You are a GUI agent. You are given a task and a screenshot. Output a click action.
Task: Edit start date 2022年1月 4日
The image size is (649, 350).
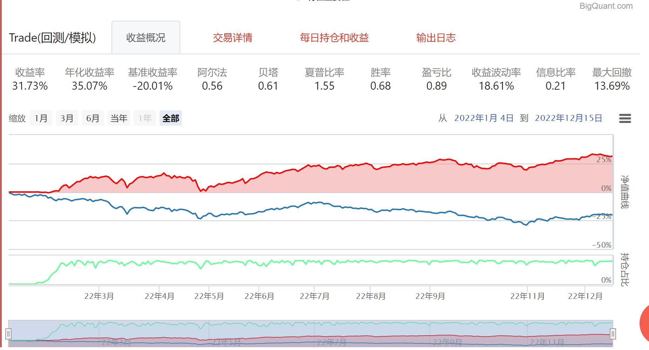click(x=484, y=118)
